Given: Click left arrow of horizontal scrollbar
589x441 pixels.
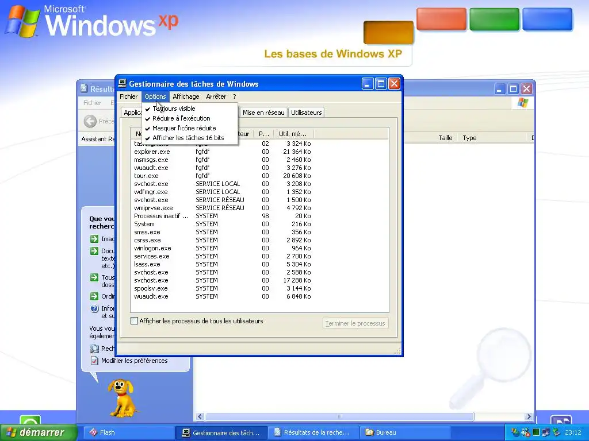Looking at the screenshot, I should click(200, 417).
